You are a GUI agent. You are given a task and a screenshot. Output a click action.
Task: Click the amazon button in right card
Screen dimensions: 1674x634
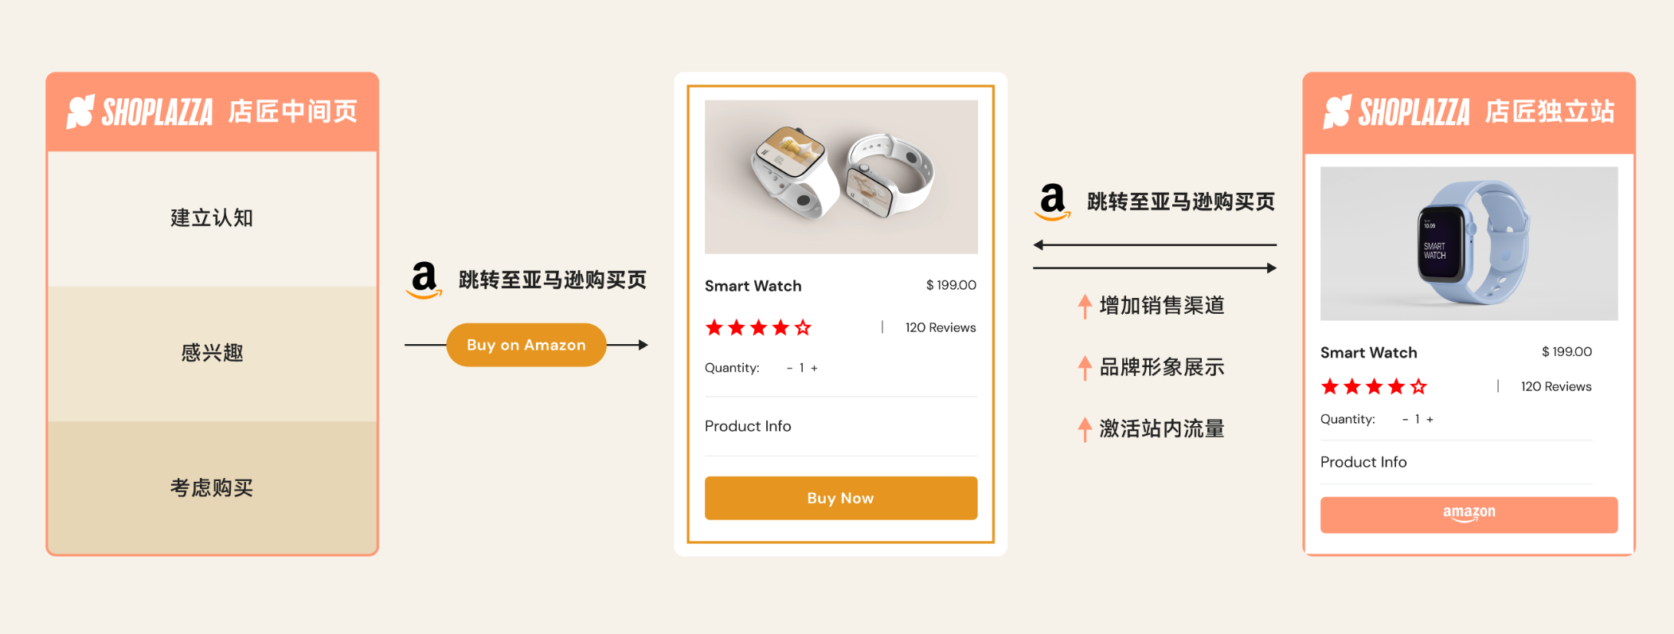pos(1469,515)
